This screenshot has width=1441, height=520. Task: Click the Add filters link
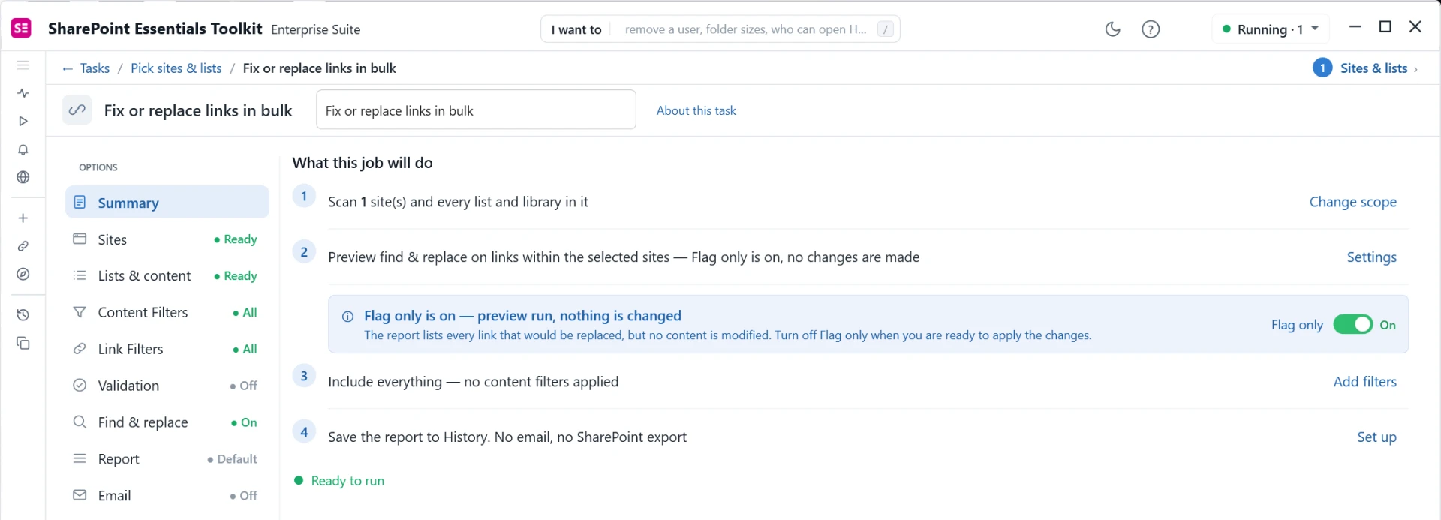click(1365, 382)
